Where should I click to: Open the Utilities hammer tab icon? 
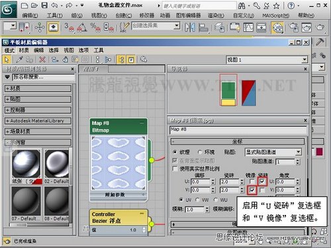[320, 42]
